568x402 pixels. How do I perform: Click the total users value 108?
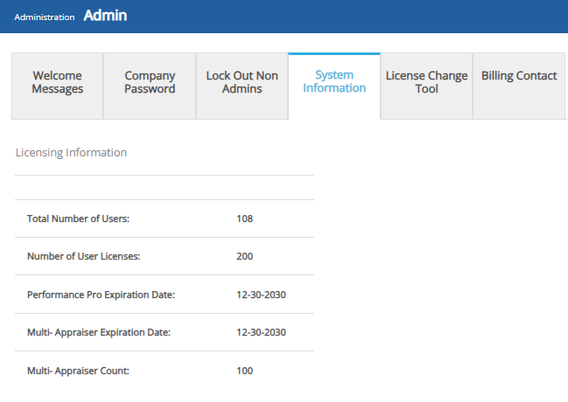point(244,218)
